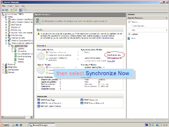Image resolution: width=169 pixels, height=127 pixels.
Task: Click the Last synchronization result link
Action: (x=111, y=61)
